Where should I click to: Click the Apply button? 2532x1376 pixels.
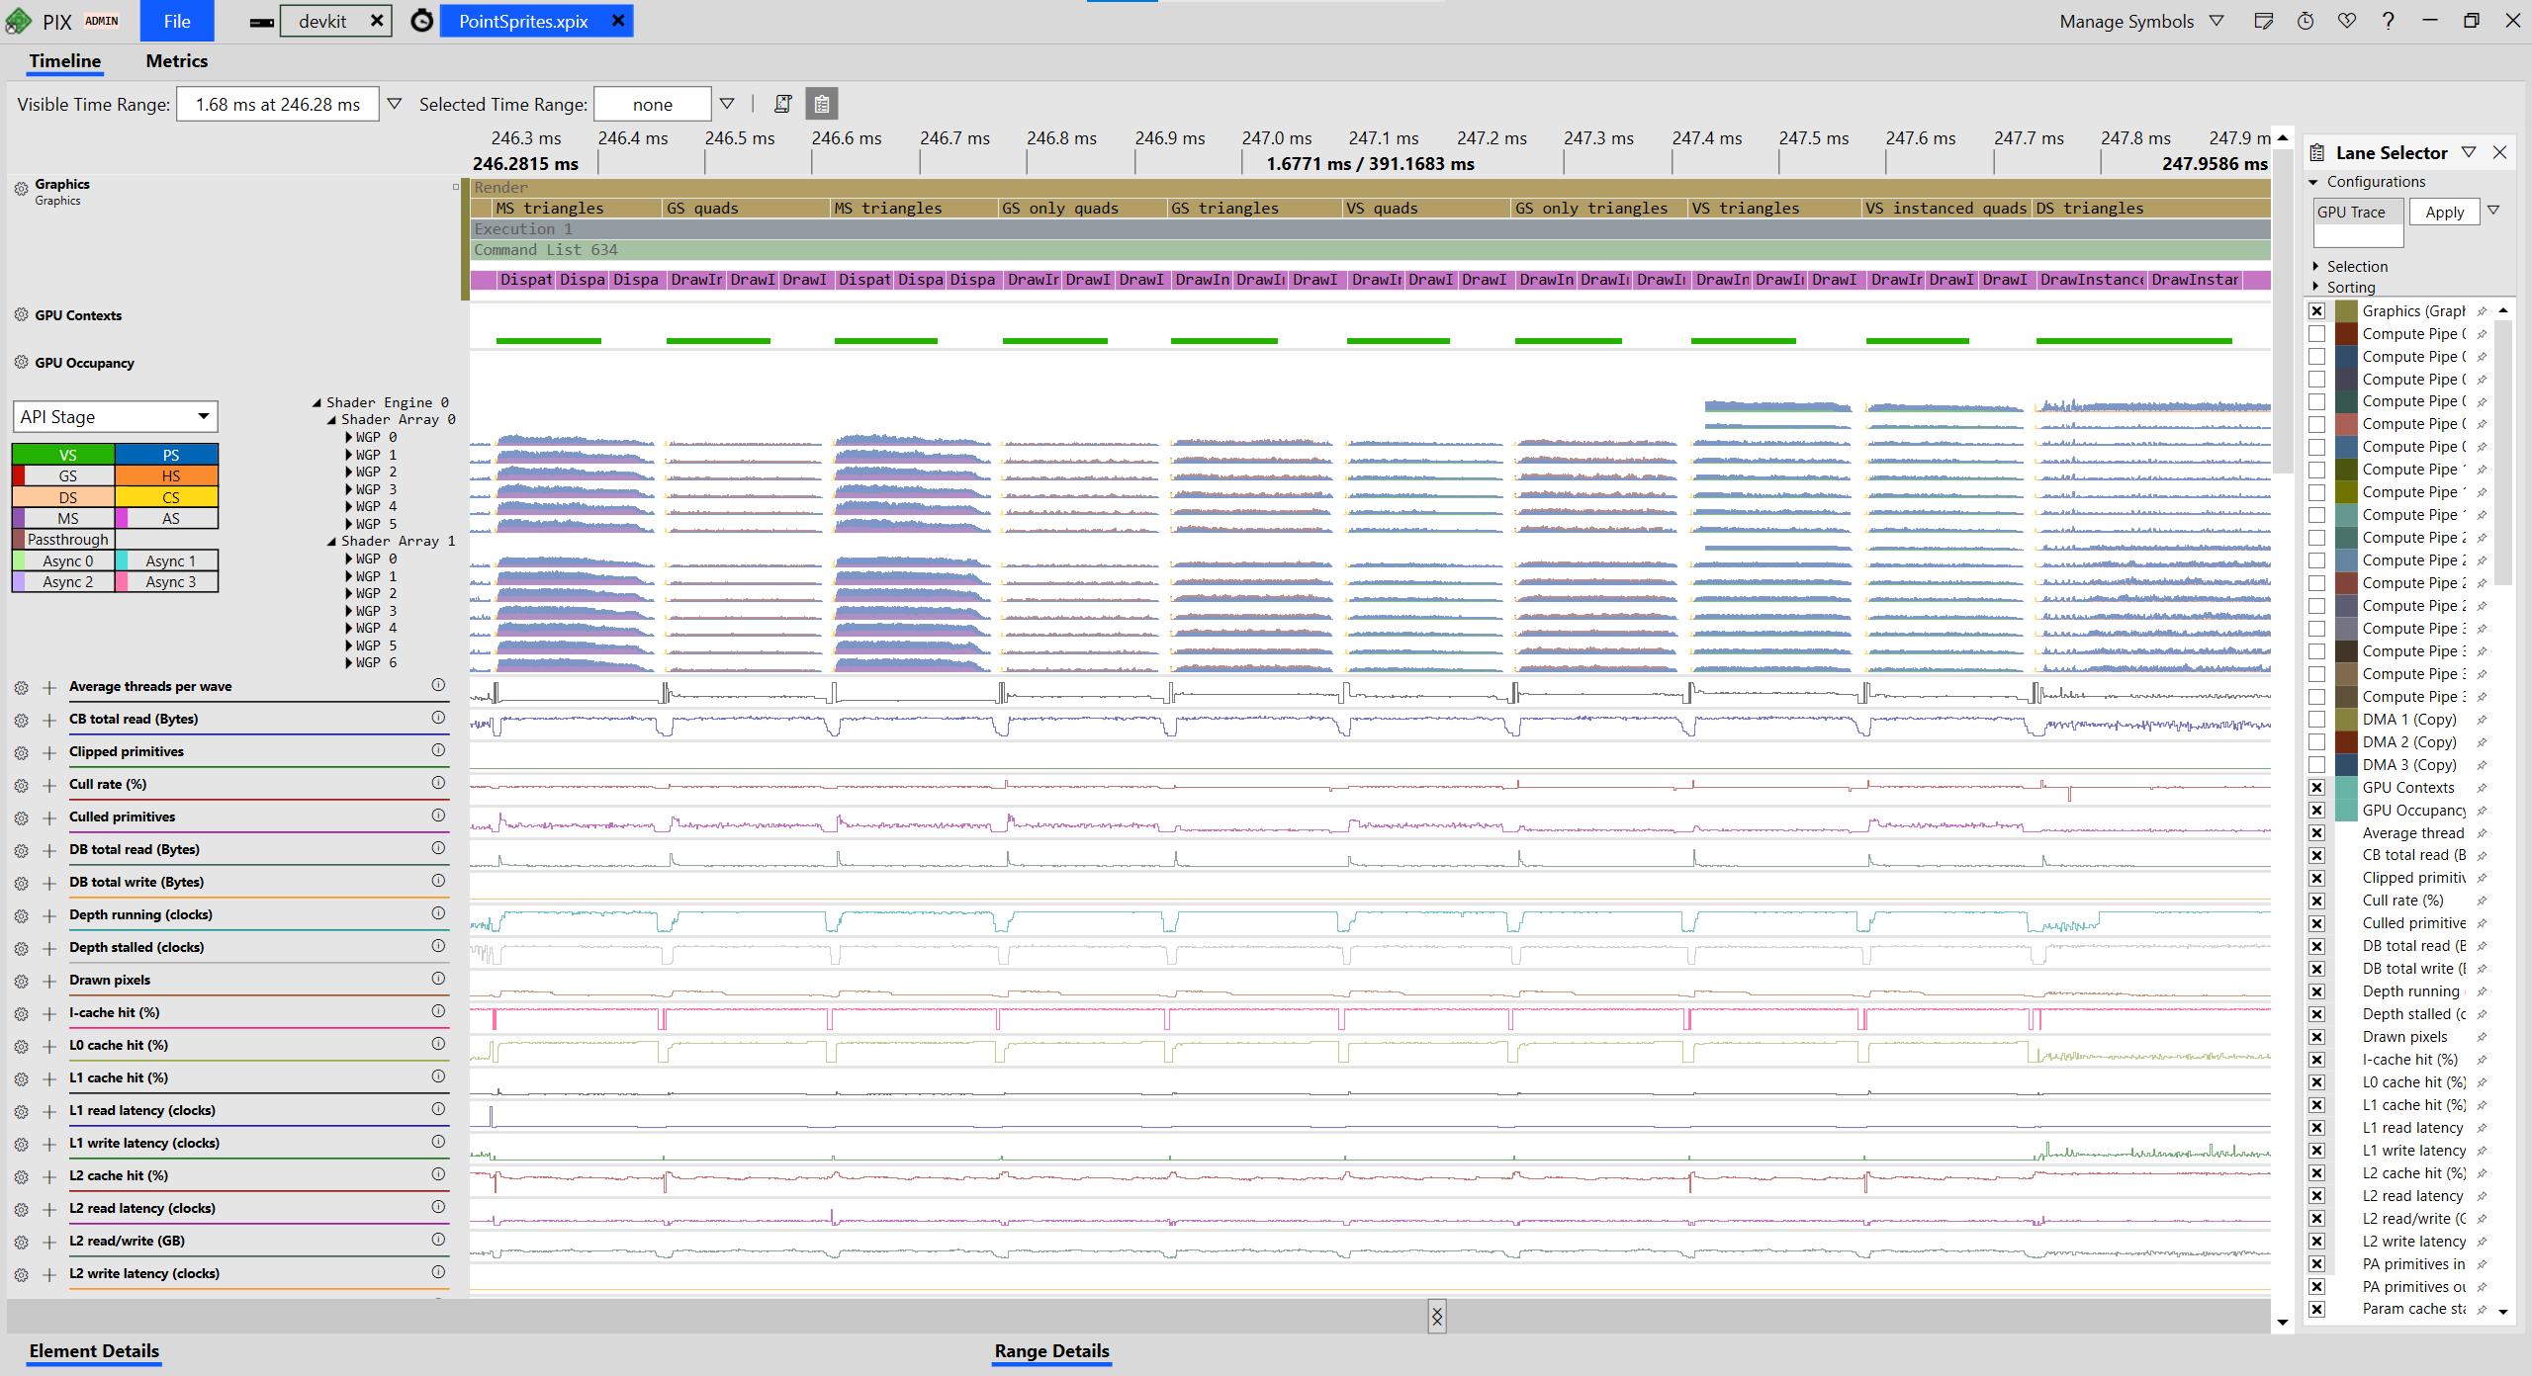pos(2444,212)
